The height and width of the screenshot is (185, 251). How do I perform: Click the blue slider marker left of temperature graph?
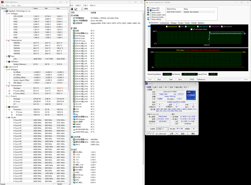149,26
